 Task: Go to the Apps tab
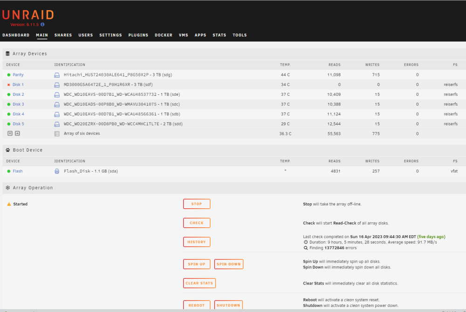tap(200, 35)
